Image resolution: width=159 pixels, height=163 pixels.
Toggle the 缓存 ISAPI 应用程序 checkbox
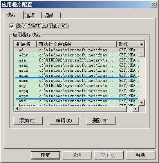coord(12,26)
